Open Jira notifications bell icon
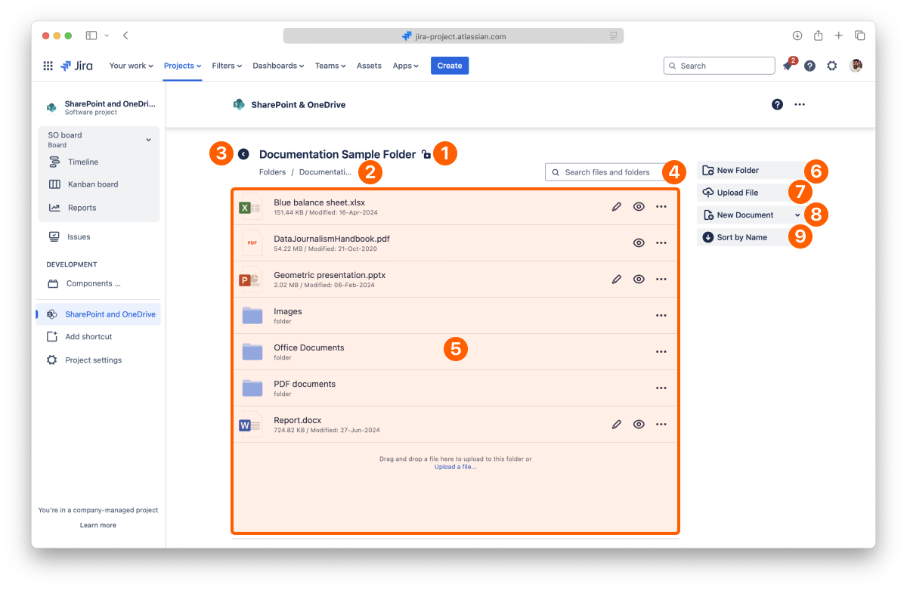This screenshot has width=907, height=590. point(788,66)
